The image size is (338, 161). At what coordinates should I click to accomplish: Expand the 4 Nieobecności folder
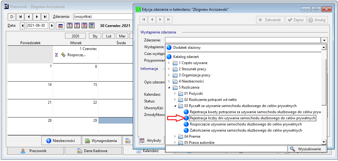169,81
